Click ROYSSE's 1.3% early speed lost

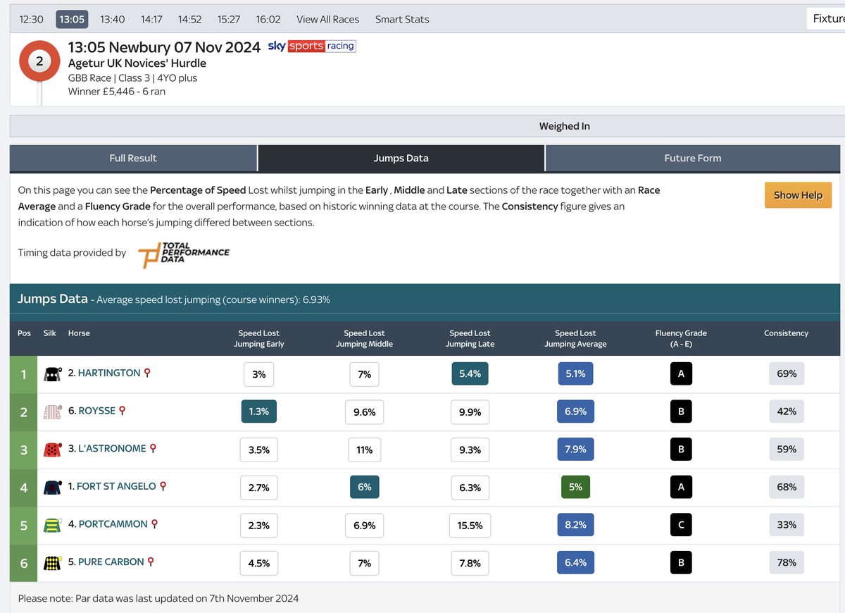pyautogui.click(x=258, y=411)
